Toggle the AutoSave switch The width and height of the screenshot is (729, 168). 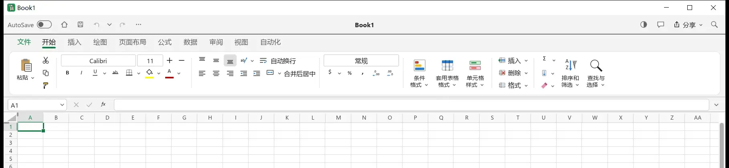tap(44, 25)
